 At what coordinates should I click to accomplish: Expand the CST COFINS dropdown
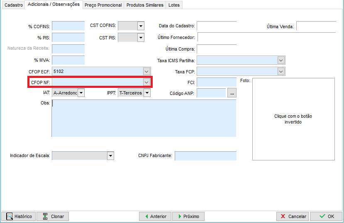tap(141, 26)
